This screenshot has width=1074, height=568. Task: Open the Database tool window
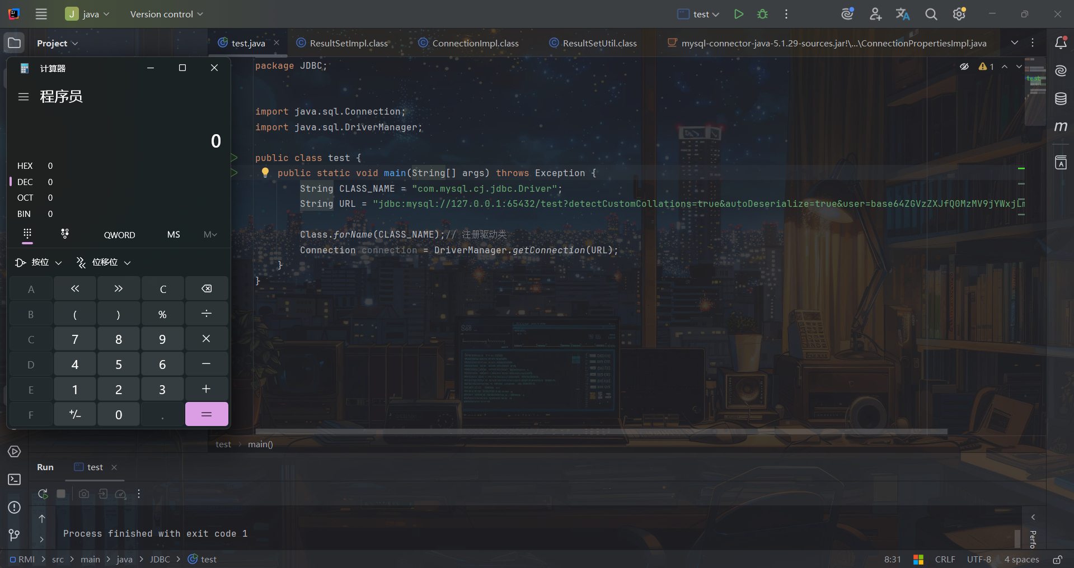[x=1061, y=99]
